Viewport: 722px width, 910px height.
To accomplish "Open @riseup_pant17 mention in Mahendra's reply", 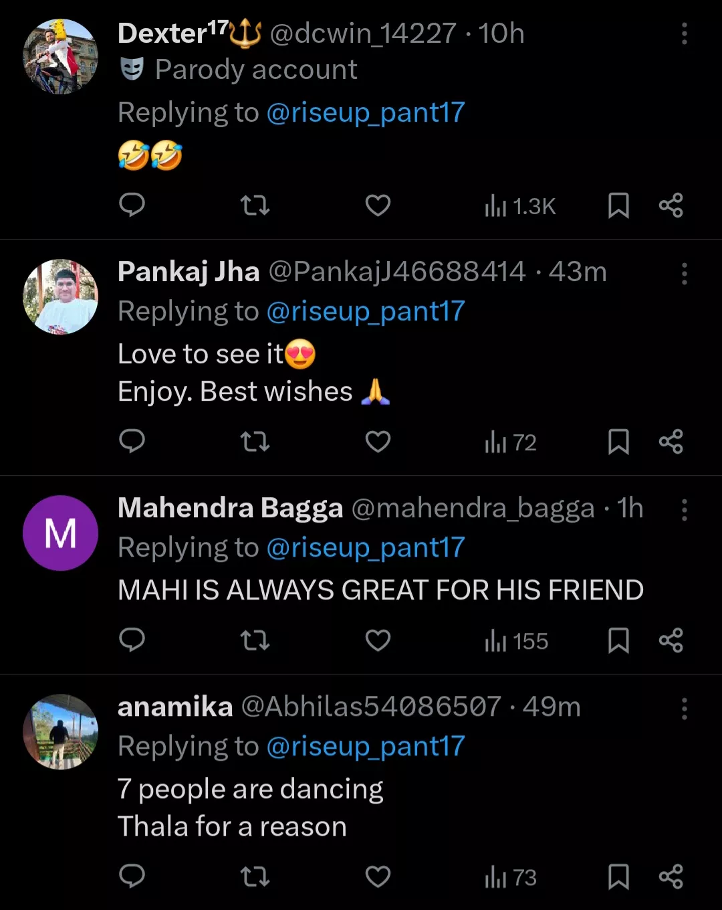I will [365, 547].
